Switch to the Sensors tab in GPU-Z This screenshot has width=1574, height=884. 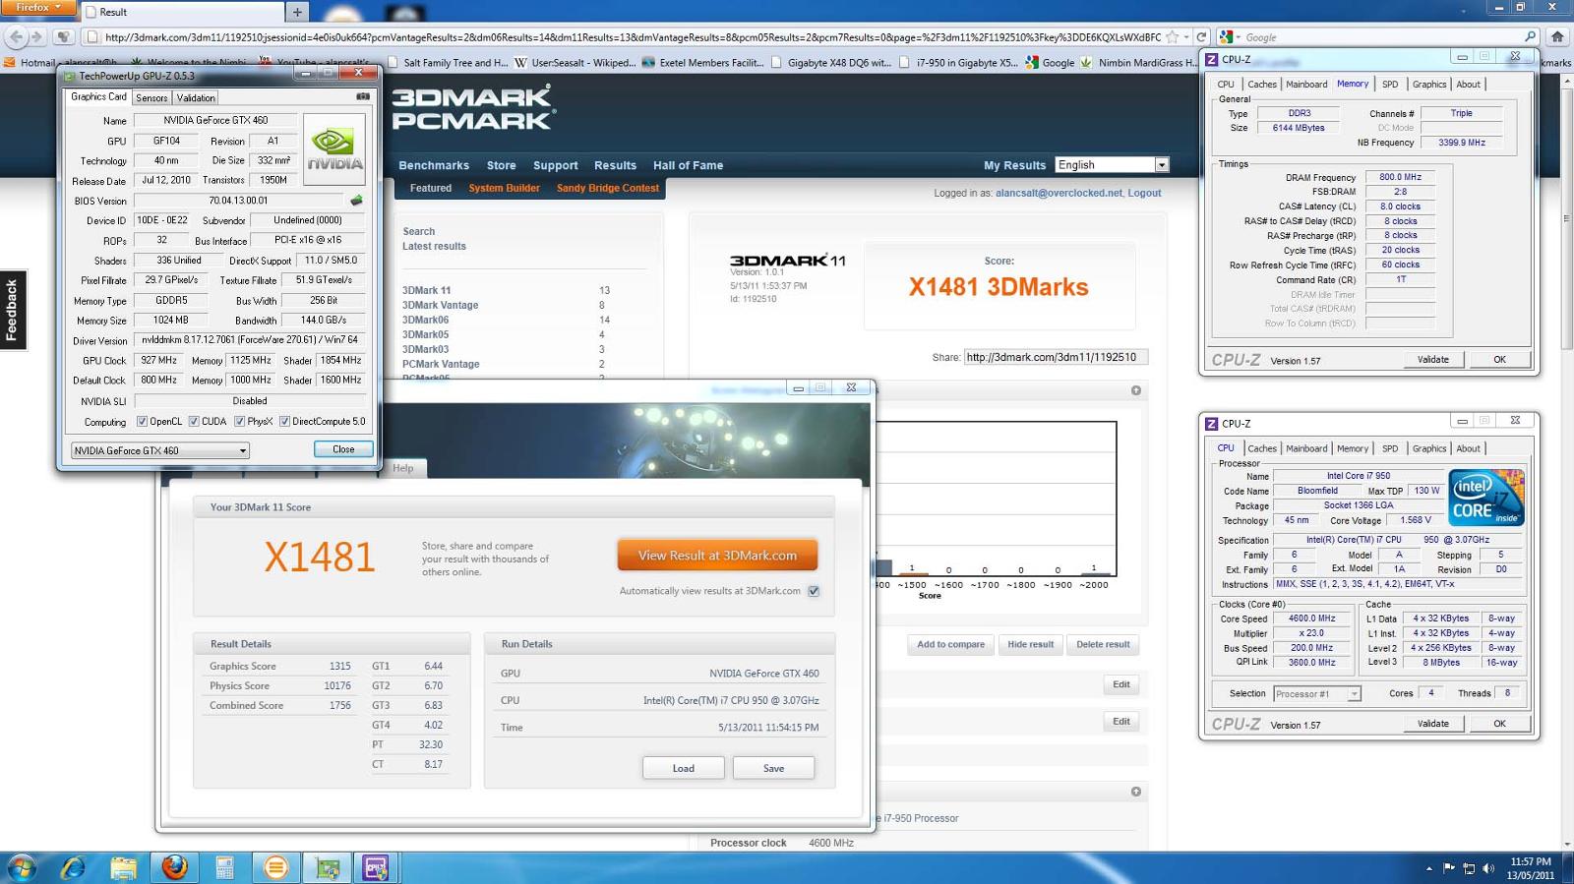click(x=151, y=98)
